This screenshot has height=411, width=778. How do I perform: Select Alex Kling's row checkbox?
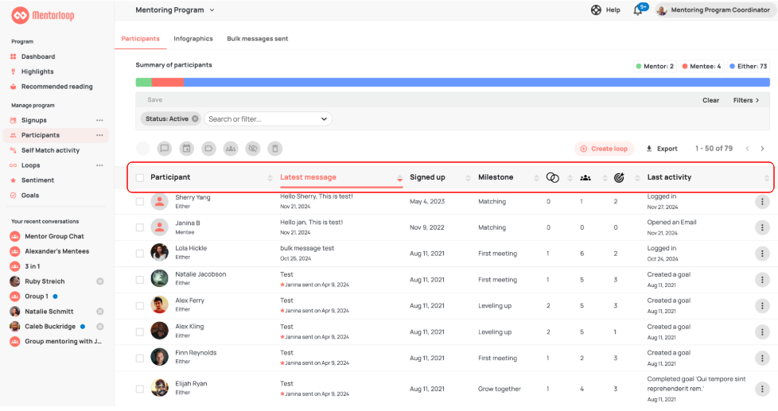(140, 332)
